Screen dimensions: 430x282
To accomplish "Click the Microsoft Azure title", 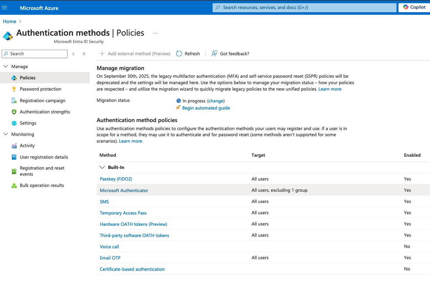I will click(x=39, y=8).
